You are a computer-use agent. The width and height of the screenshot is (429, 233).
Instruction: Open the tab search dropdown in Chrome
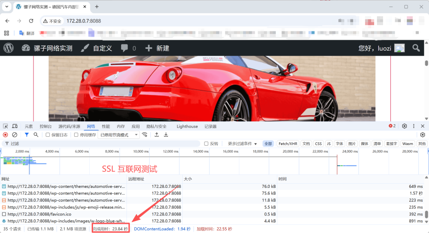coord(7,7)
